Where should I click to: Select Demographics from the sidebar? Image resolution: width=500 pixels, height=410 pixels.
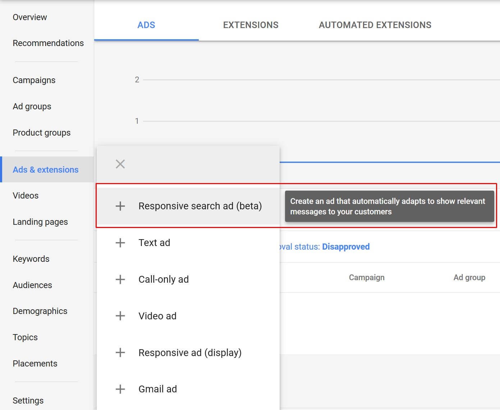pyautogui.click(x=40, y=311)
